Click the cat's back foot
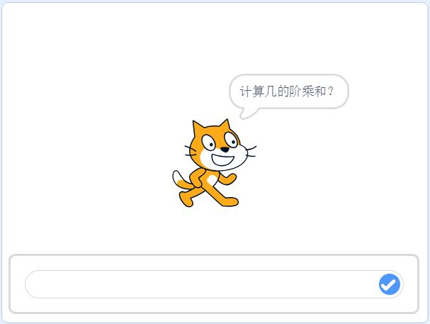Viewport: 430px width, 324px height. [186, 199]
